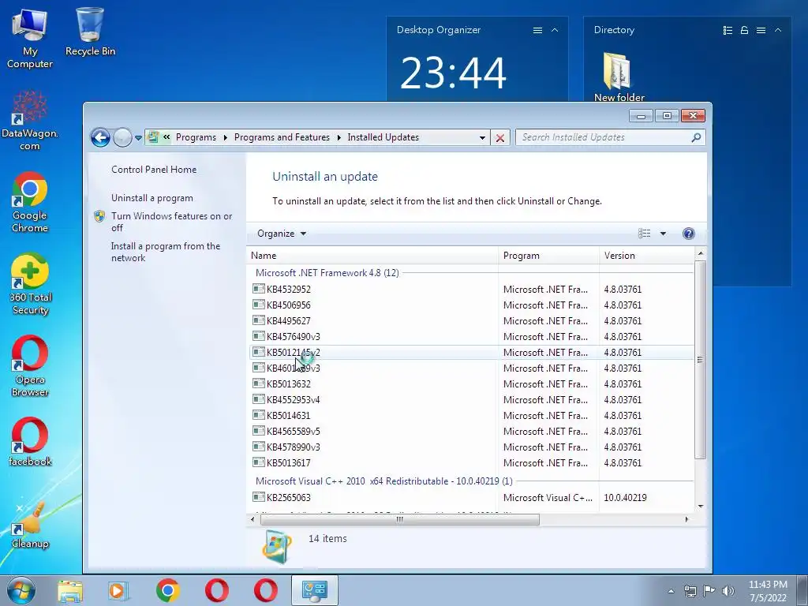The image size is (808, 606).
Task: Open the Cleanup desktop shortcut
Action: (x=30, y=525)
